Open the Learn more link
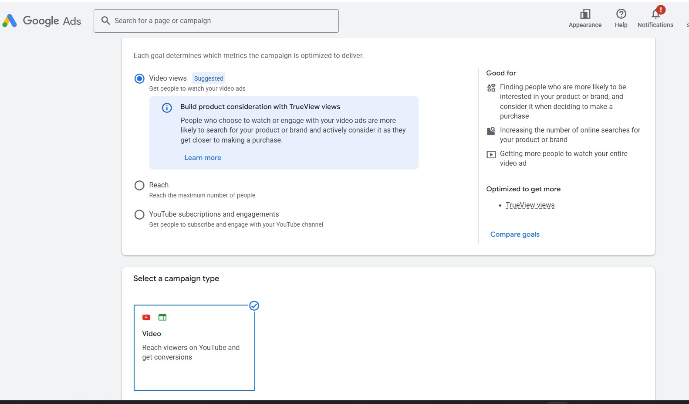Image resolution: width=689 pixels, height=404 pixels. [x=203, y=158]
